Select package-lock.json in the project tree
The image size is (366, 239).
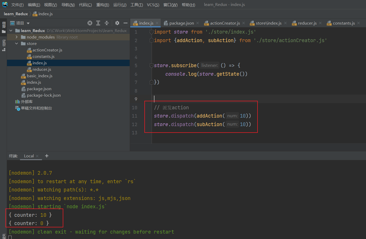[44, 95]
